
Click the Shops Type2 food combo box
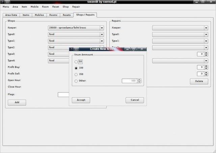coord(59,47)
